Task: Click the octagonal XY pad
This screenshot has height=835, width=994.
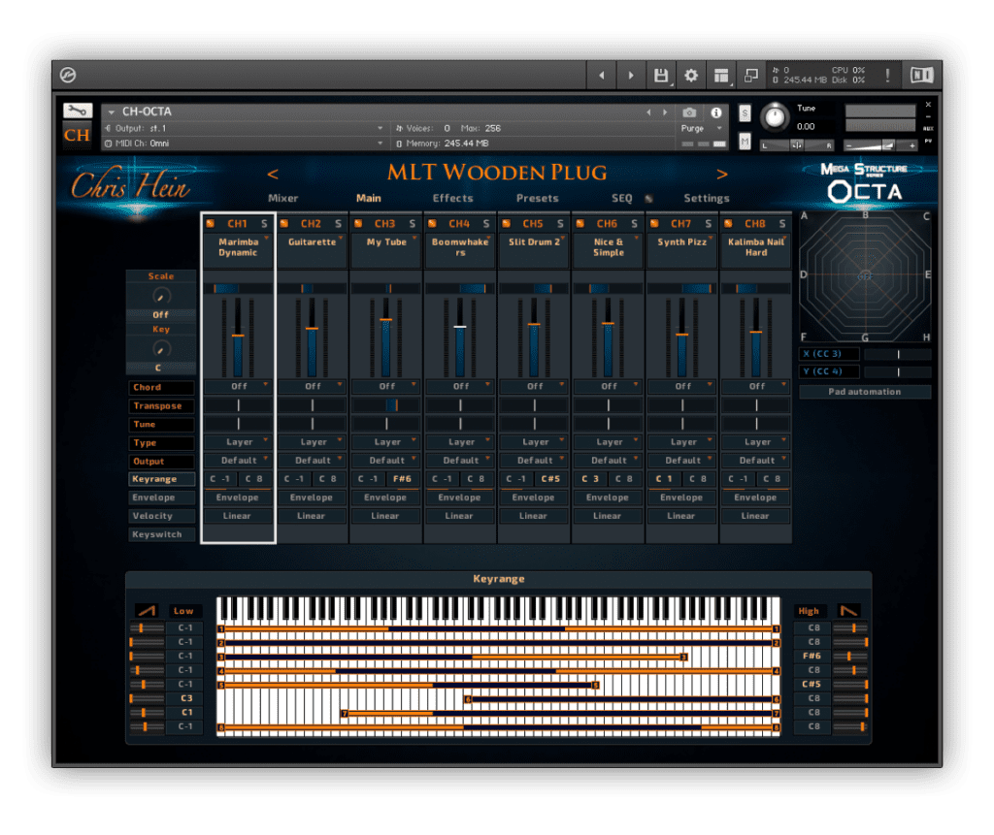Action: [865, 276]
